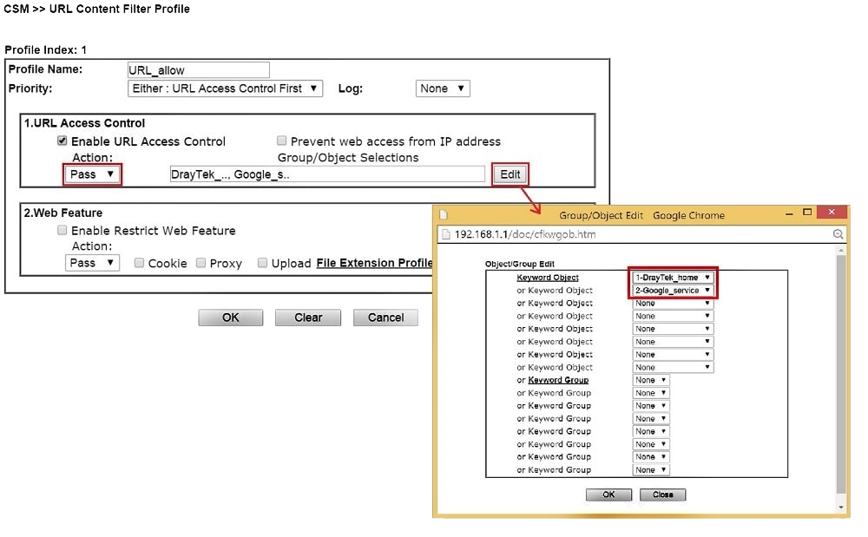This screenshot has height=537, width=868.
Task: Open the File Extension Profile link
Action: tap(374, 263)
